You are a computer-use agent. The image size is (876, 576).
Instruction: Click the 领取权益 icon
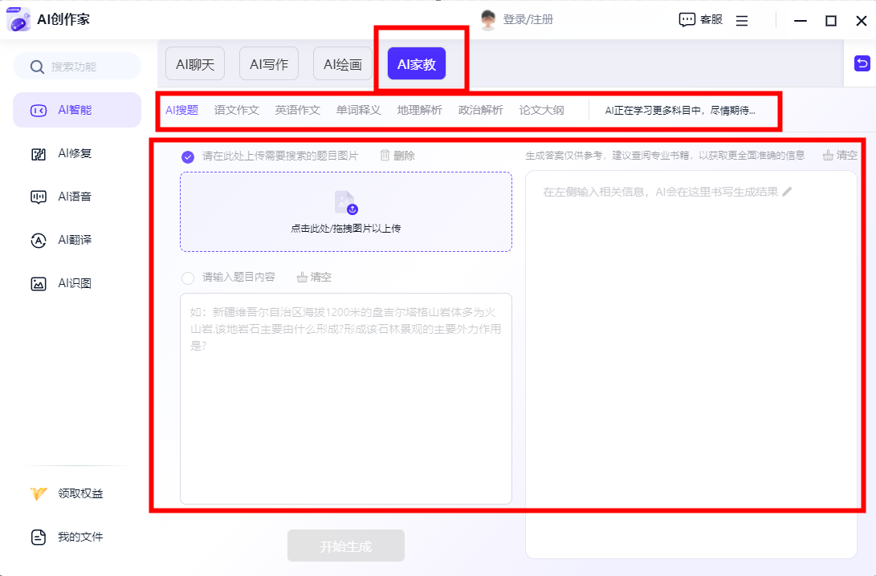click(x=39, y=493)
